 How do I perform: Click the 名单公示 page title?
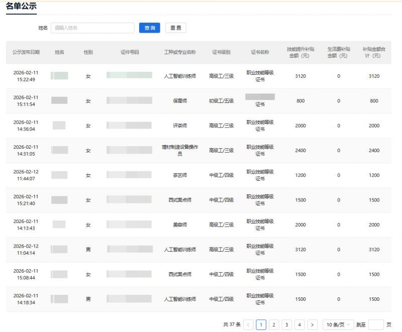click(21, 6)
